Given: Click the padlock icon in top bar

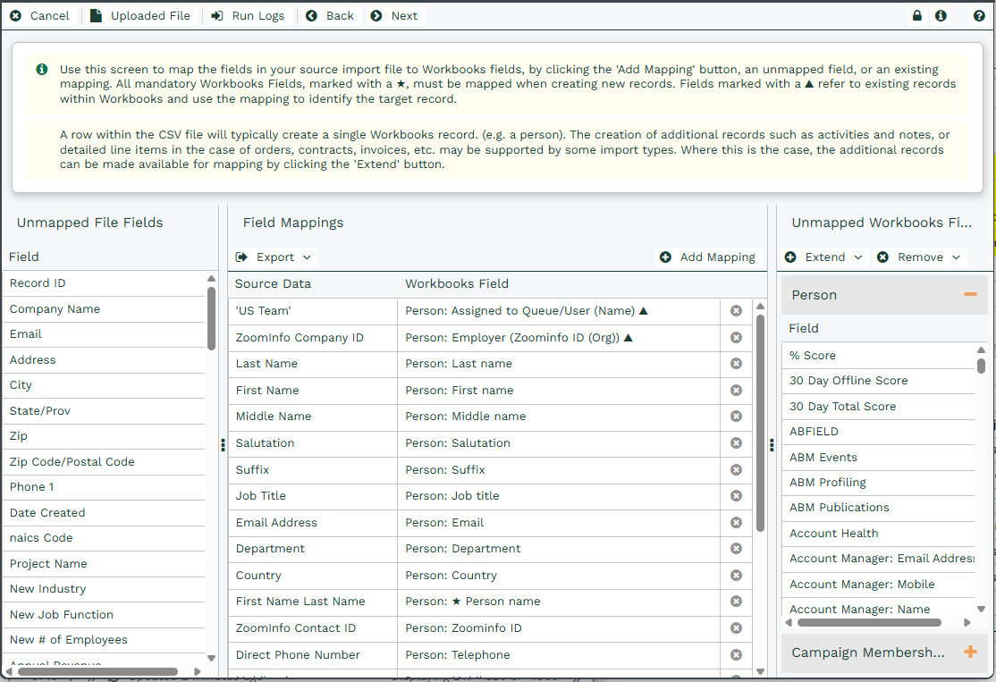Looking at the screenshot, I should tap(917, 16).
